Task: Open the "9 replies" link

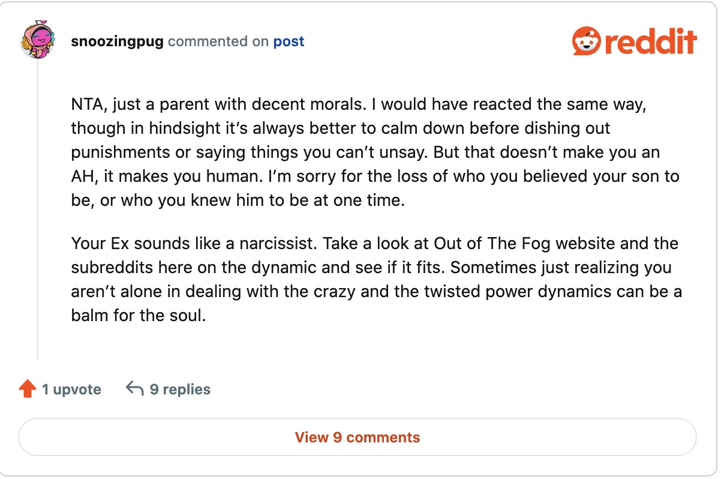Action: (180, 390)
